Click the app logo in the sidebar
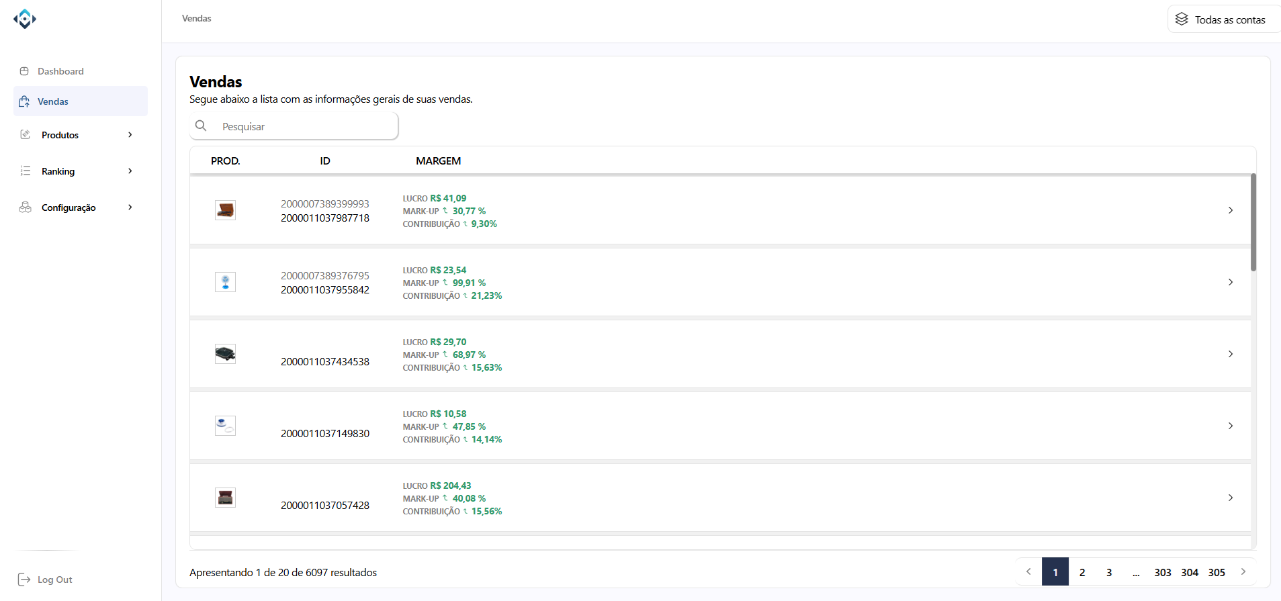Image resolution: width=1281 pixels, height=601 pixels. [25, 19]
